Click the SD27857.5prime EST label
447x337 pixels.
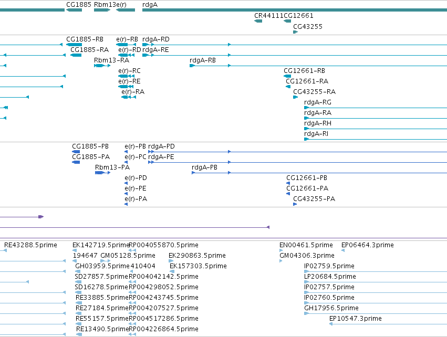click(101, 277)
